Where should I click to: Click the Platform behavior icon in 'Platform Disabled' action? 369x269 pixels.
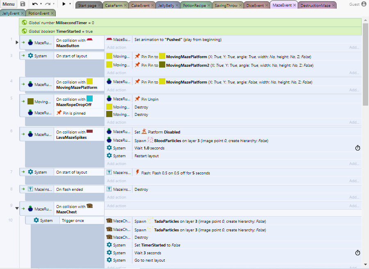pos(144,132)
